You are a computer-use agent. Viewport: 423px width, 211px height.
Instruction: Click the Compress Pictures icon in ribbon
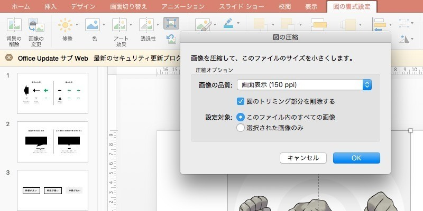point(171,23)
